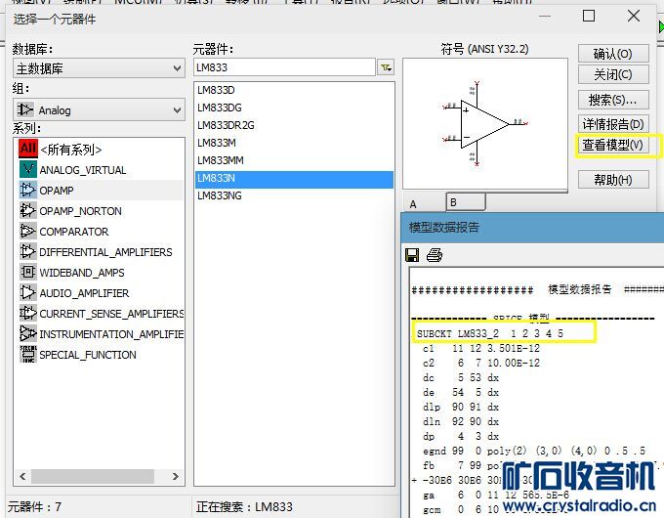664x518 pixels.
Task: Click the Analog group icon in dropdown
Action: point(25,109)
